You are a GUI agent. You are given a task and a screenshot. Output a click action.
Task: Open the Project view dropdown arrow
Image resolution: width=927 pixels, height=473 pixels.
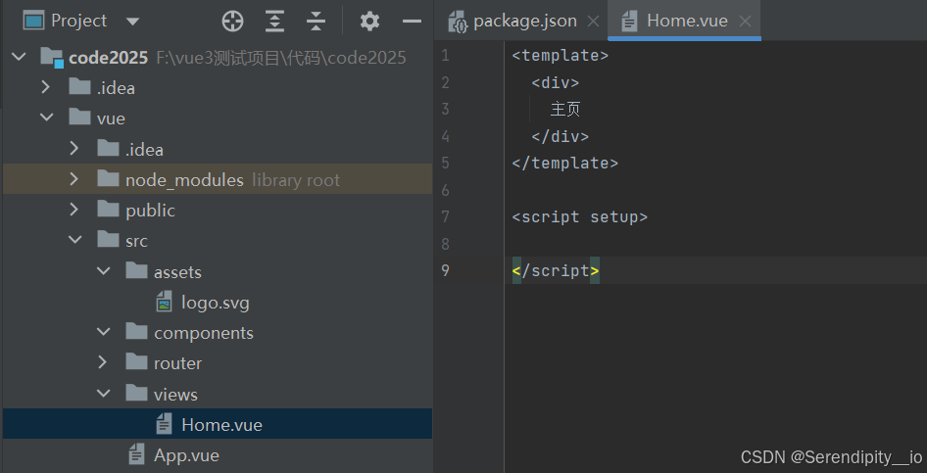(x=133, y=22)
